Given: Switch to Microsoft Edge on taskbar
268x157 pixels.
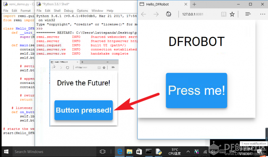Looking at the screenshot, I should point(120,152).
